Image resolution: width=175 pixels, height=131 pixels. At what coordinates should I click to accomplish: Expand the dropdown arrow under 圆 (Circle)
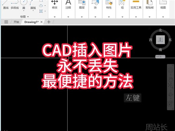(24, 11)
